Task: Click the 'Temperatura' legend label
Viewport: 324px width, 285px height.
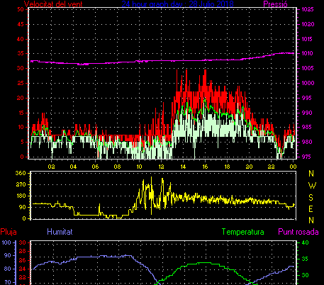Action: click(242, 232)
